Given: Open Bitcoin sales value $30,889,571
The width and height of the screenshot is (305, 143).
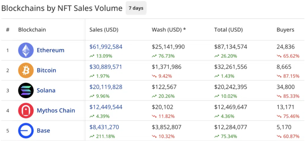Looking at the screenshot, I should coord(106,67).
